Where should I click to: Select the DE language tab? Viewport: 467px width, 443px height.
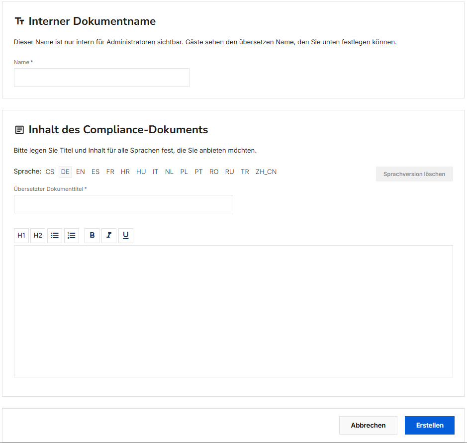point(65,172)
